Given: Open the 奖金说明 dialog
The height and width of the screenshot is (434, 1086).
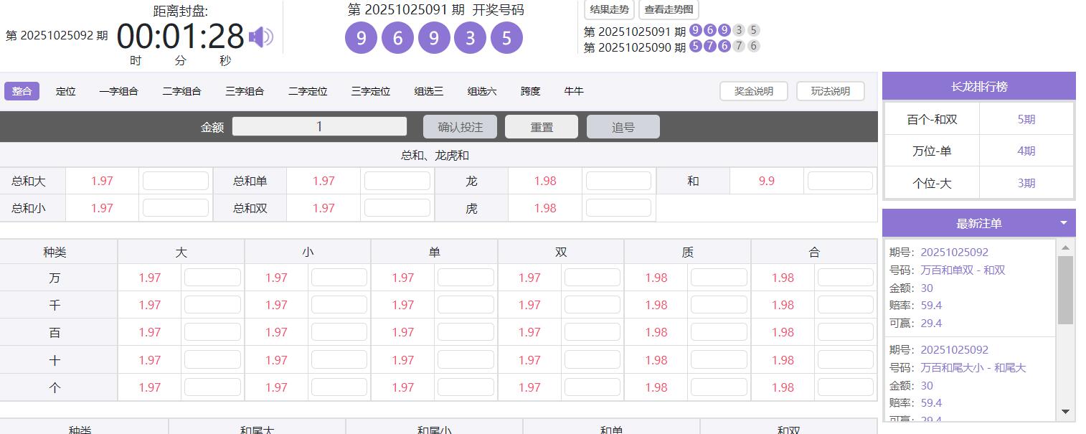Looking at the screenshot, I should click(x=753, y=91).
